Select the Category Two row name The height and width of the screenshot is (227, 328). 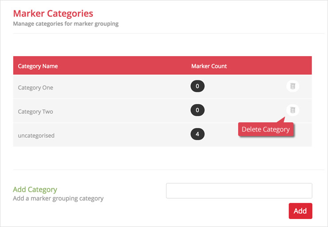click(35, 112)
